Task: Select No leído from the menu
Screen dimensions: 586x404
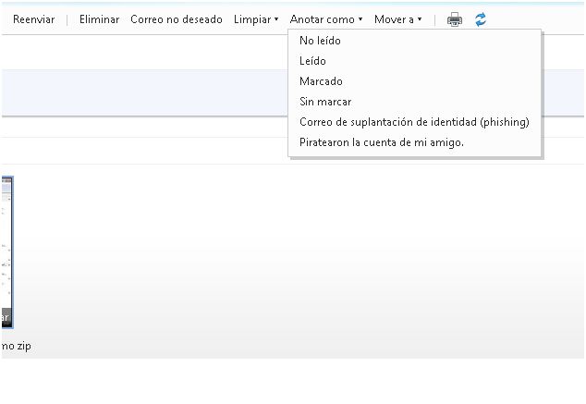Action: [320, 41]
